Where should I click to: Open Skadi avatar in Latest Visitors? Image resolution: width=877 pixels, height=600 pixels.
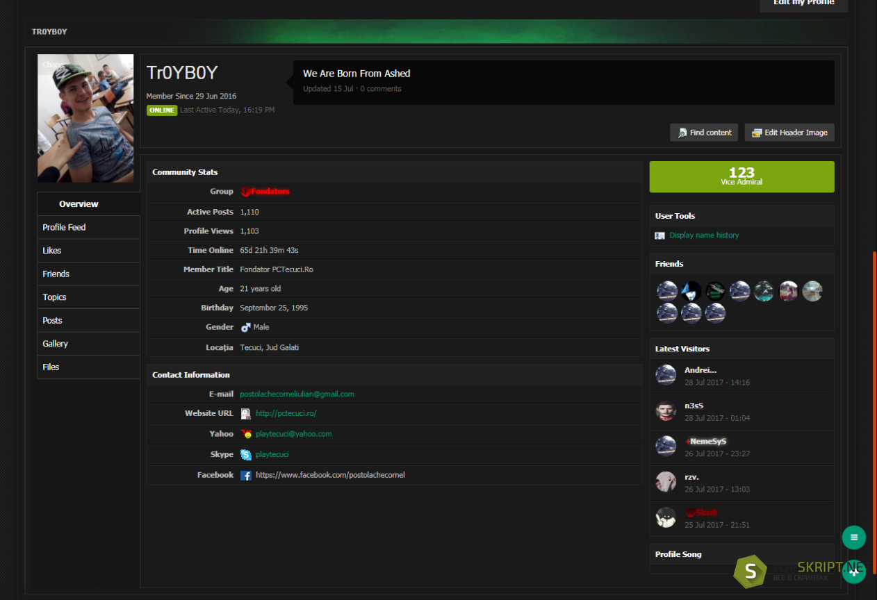(666, 517)
